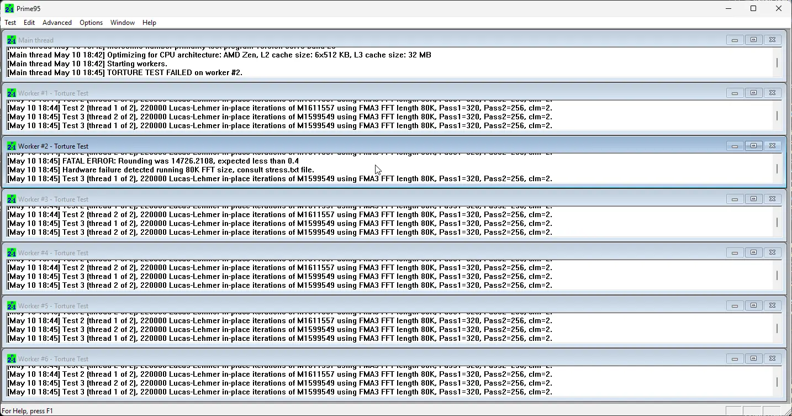Click Worker #1's 'Test 3 [thread 1 of 2]' line

(279, 125)
